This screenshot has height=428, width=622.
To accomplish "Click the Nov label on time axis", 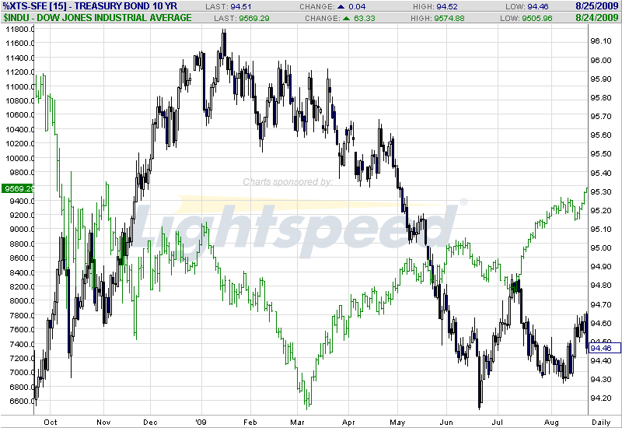I will (103, 422).
